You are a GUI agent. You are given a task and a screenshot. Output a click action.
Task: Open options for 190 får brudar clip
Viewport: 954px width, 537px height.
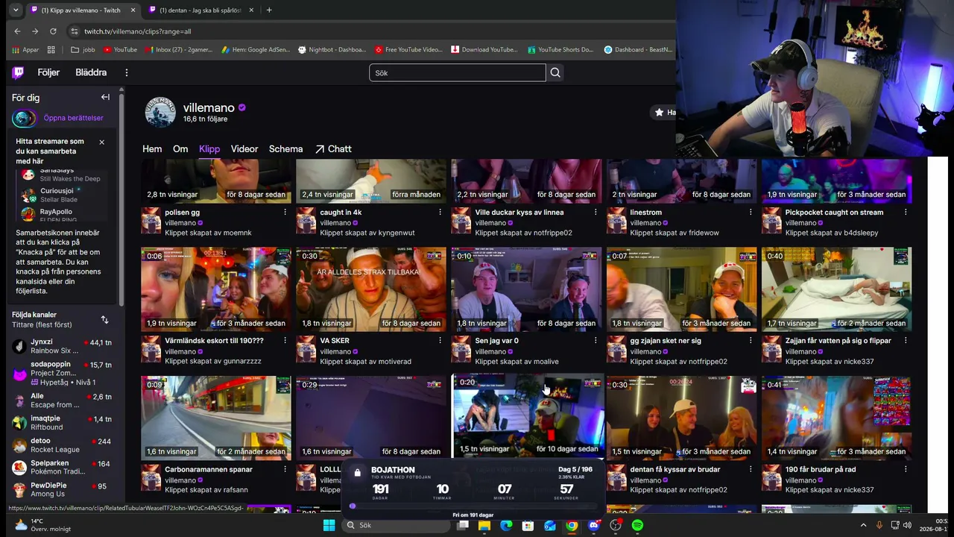(x=906, y=470)
